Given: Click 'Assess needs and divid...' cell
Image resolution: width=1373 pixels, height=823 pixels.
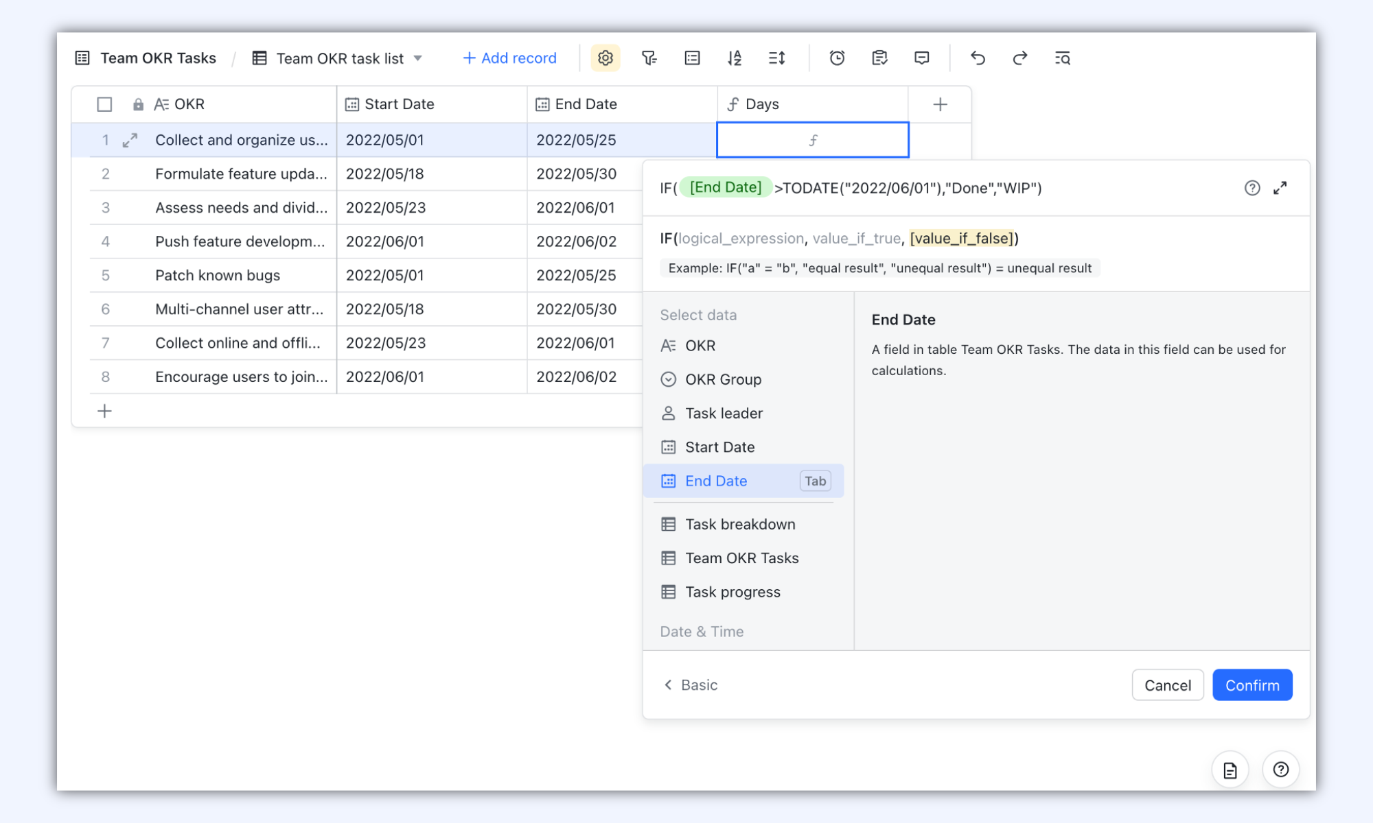Looking at the screenshot, I should [242, 207].
